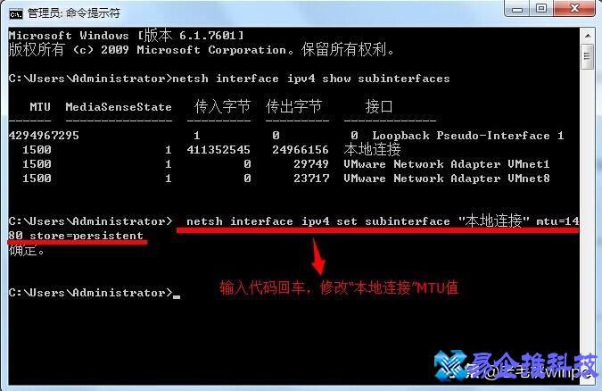Click the blinking cursor at last prompt

tap(177, 296)
